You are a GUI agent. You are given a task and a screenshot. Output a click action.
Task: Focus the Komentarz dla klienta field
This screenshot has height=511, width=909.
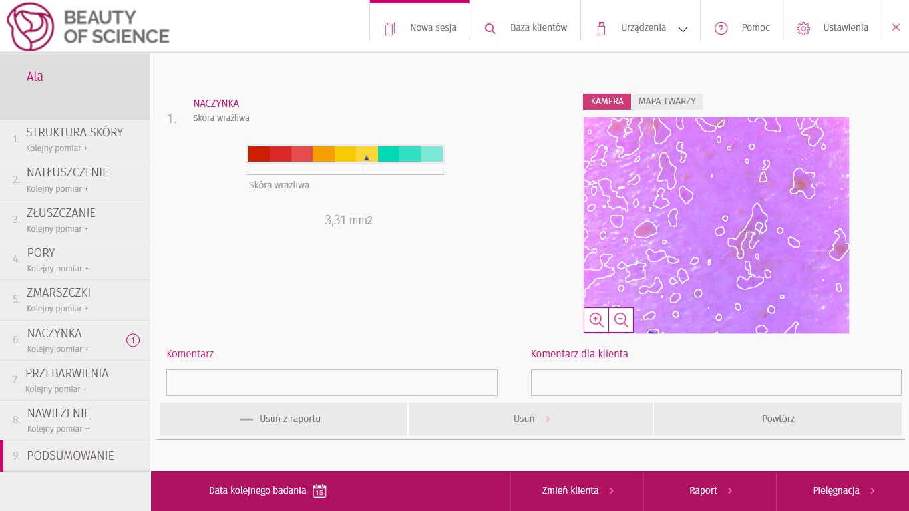[716, 383]
